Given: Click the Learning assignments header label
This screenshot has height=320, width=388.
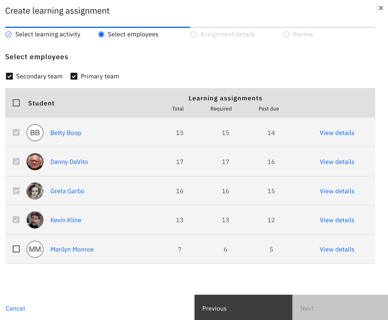Looking at the screenshot, I should [x=225, y=98].
